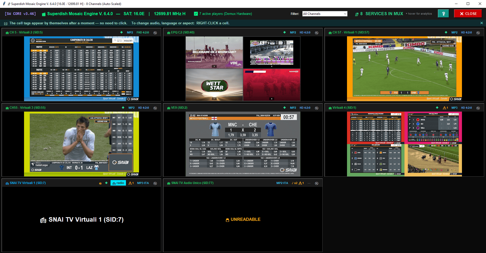Screen dimensions: 486x253
Task: Select the CH 5 - Virtuali 2 cell title
Action: [x=26, y=32]
